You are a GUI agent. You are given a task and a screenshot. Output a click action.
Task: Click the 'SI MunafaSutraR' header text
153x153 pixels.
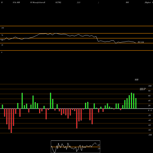38,2
